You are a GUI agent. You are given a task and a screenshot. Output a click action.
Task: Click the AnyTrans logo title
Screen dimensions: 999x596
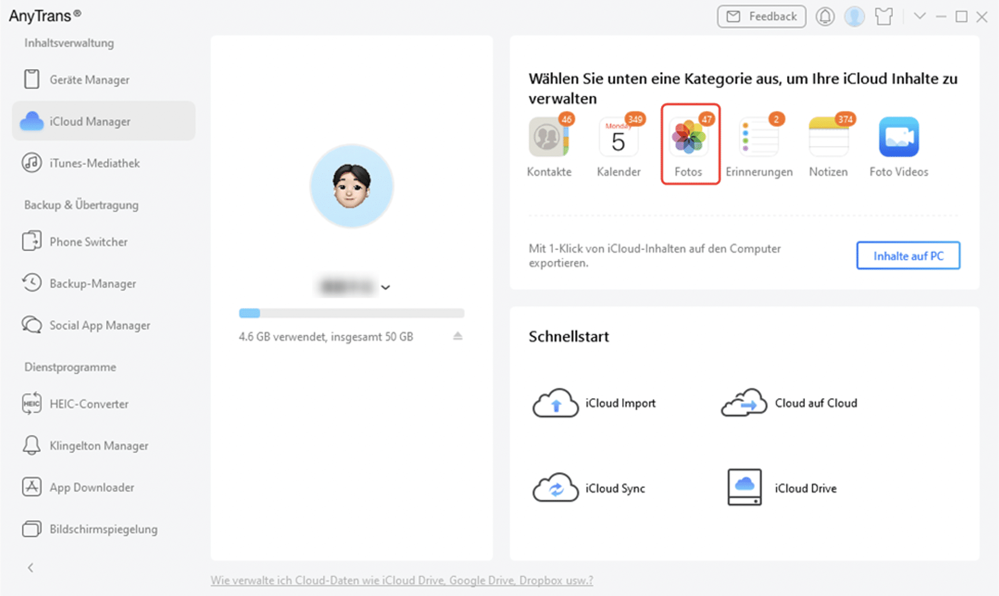45,16
